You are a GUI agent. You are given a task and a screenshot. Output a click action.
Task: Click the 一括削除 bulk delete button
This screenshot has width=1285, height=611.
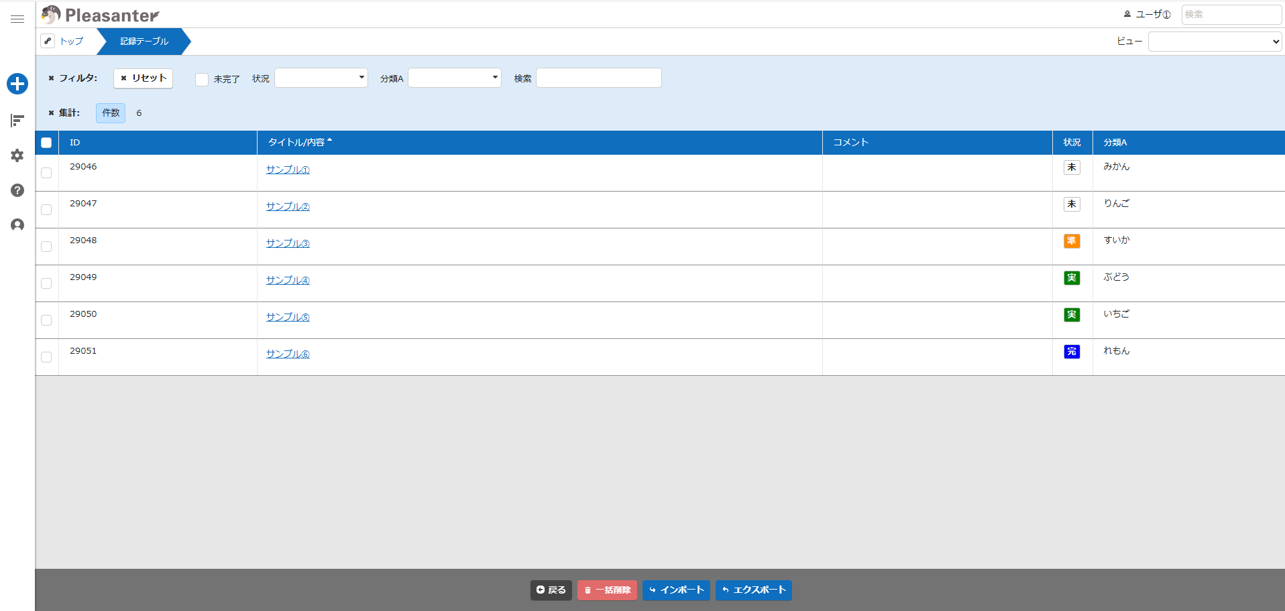[x=607, y=590]
